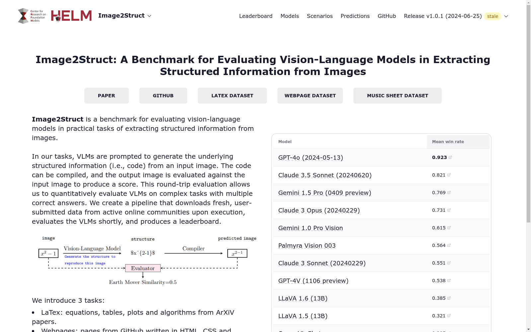
Task: Open external link icon next to 0.551
Action: point(449,263)
